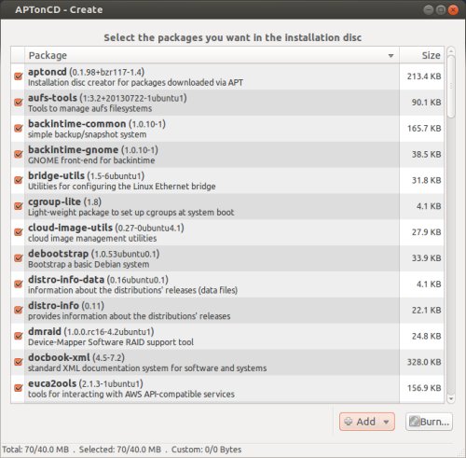Close the APTonCD Create window
Screen dimensions: 466x458
coord(453,10)
